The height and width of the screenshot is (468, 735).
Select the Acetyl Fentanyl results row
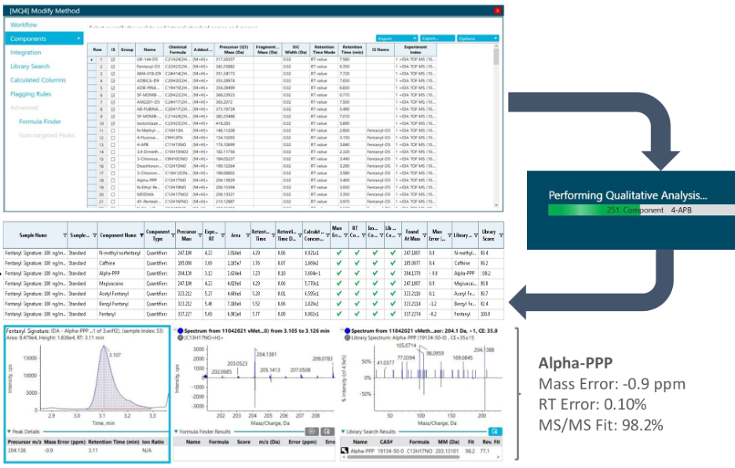click(253, 294)
